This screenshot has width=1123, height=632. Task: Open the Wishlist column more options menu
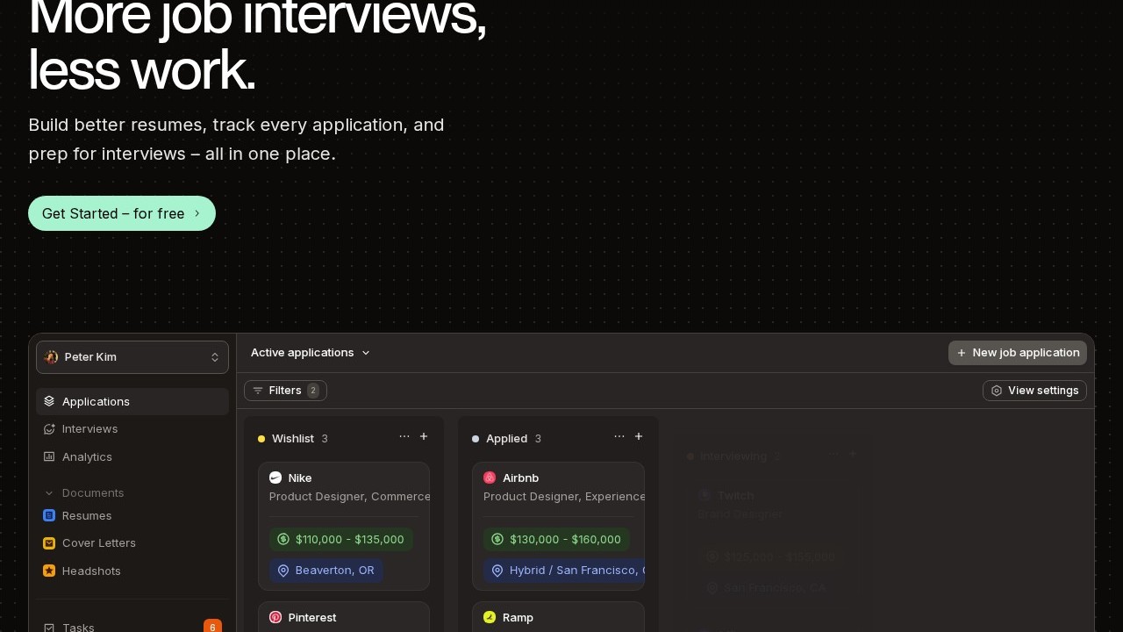coord(404,437)
